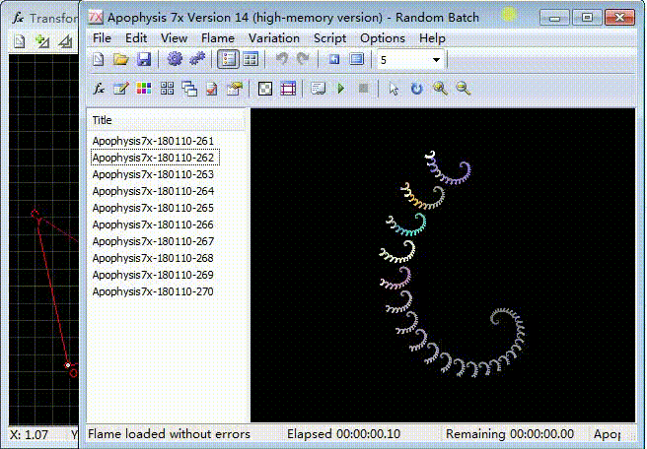Screen dimensions: 647x449
Task: Create a new flame file
Action: click(x=99, y=59)
